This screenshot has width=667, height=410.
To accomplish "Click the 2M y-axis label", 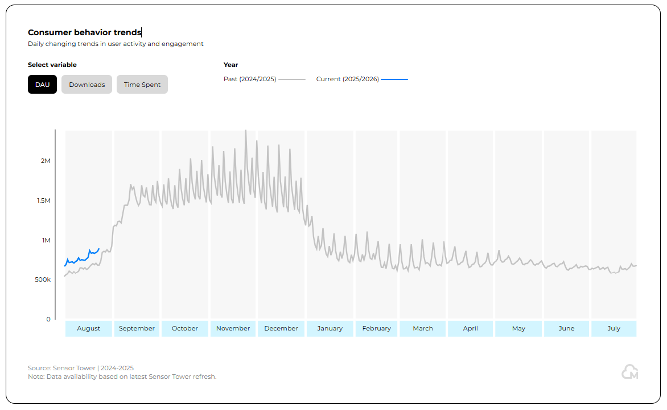I will pos(46,161).
